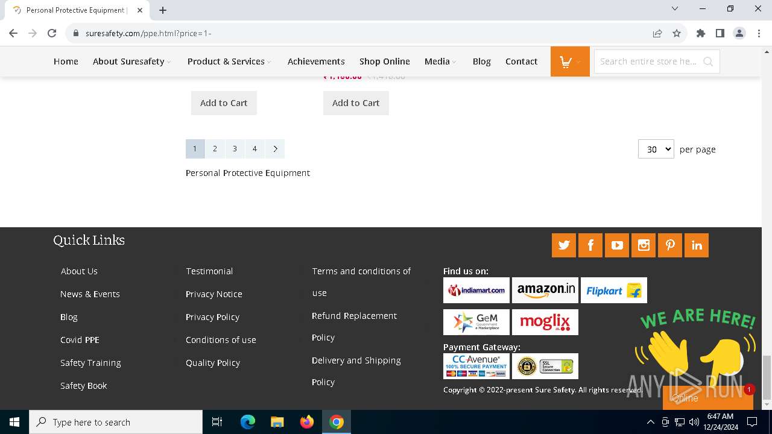Image resolution: width=772 pixels, height=434 pixels.
Task: Go to page 4 of results
Action: pos(255,149)
